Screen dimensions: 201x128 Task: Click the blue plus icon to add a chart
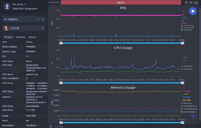pos(193,116)
